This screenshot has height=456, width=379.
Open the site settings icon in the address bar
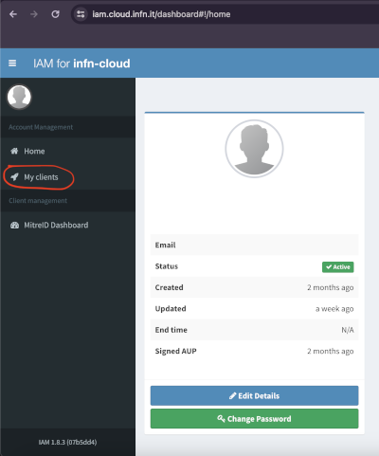(81, 14)
